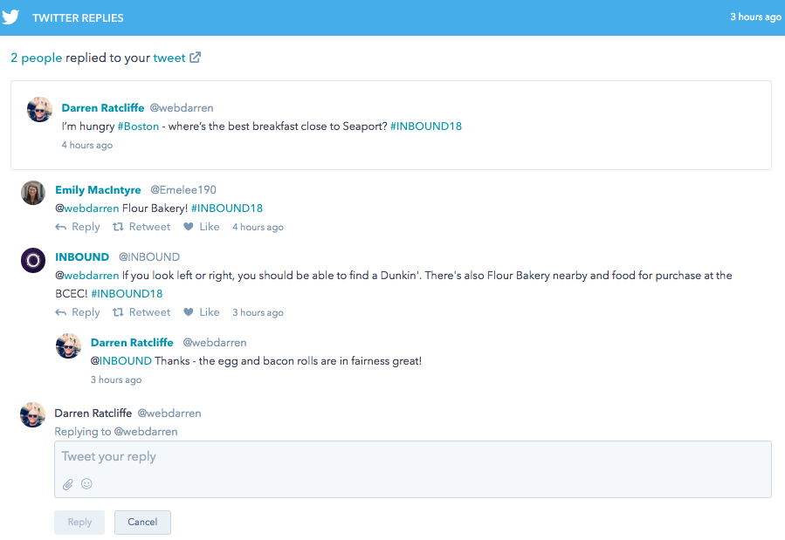This screenshot has height=540, width=785.
Task: Open Darren Ratcliffe's name in original tweet
Action: [103, 108]
